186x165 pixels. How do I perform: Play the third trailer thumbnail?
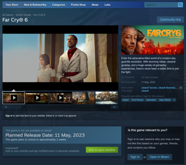click(x=60, y=98)
